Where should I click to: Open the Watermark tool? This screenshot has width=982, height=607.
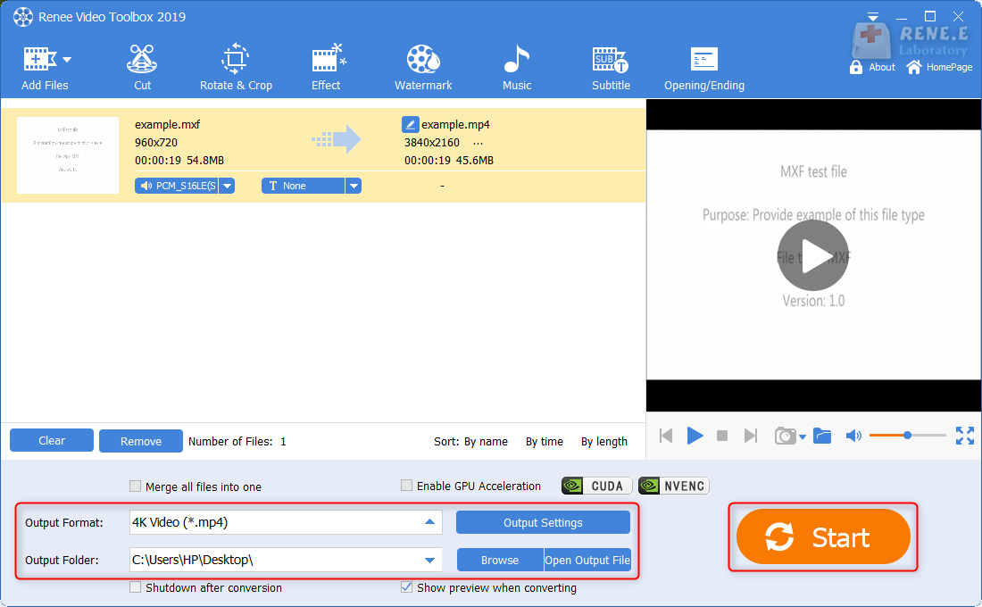tap(423, 68)
